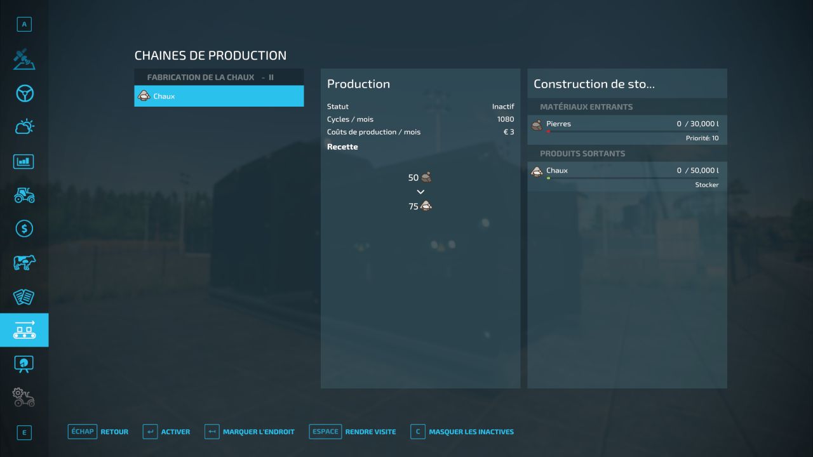Click the Enter key icon beside Activer
Screen dimensions: 813x457
pyautogui.click(x=150, y=432)
